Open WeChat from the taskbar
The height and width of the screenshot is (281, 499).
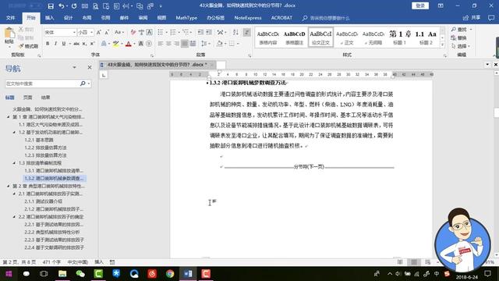click(x=80, y=274)
